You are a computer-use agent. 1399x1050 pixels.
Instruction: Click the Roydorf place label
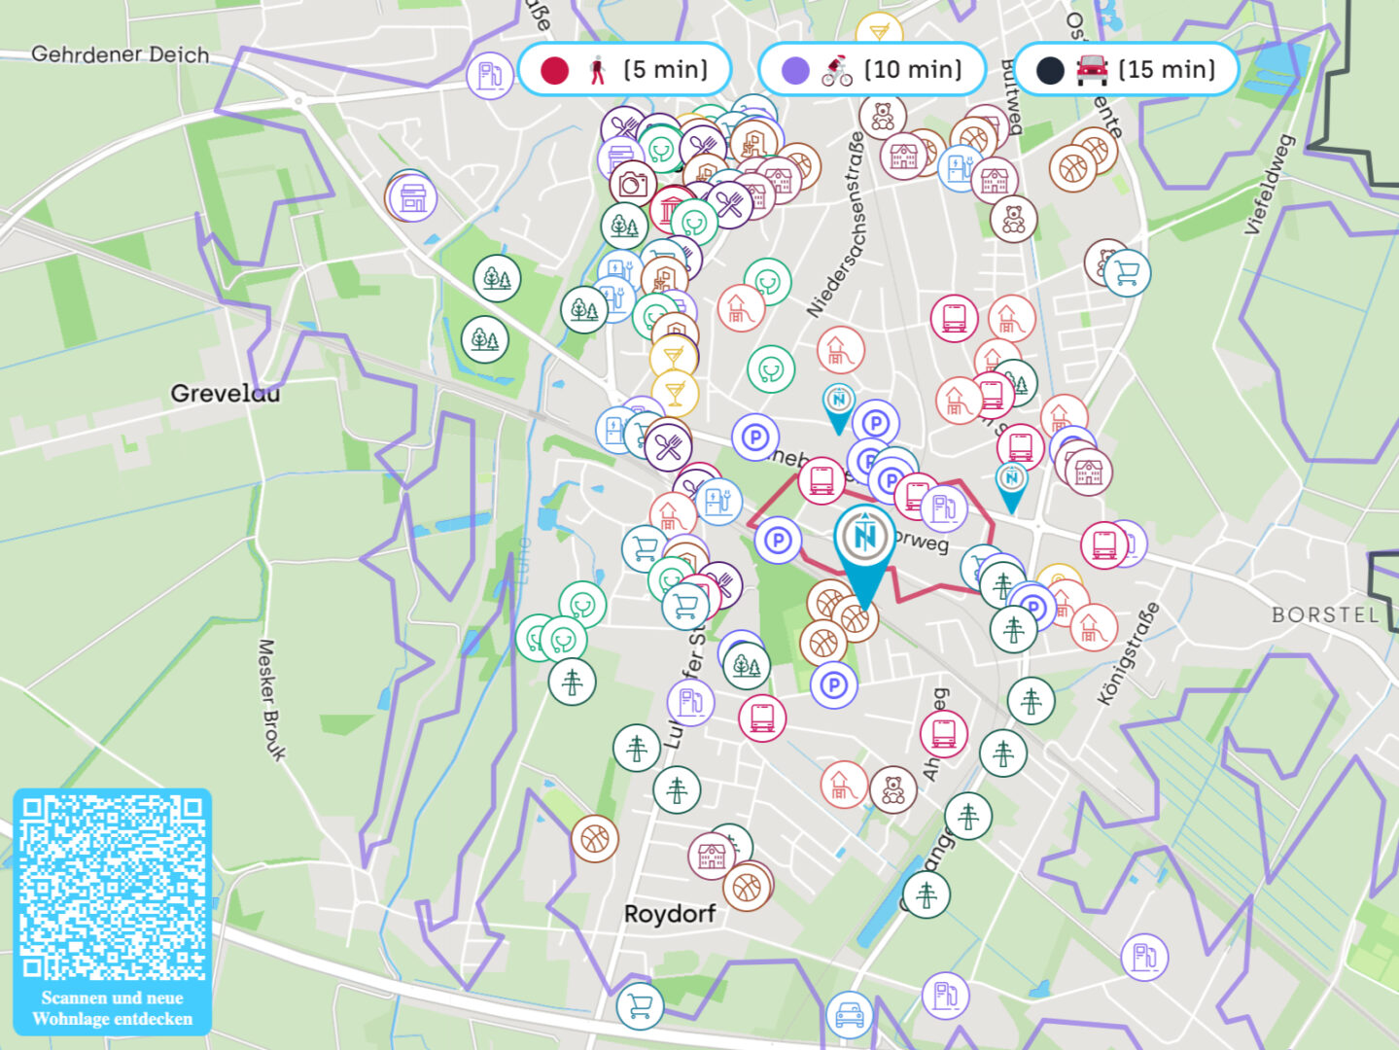pos(669,914)
